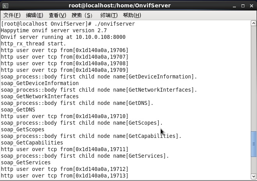Close the OnvifServer terminal window
The image size is (257, 181).
coord(252,6)
